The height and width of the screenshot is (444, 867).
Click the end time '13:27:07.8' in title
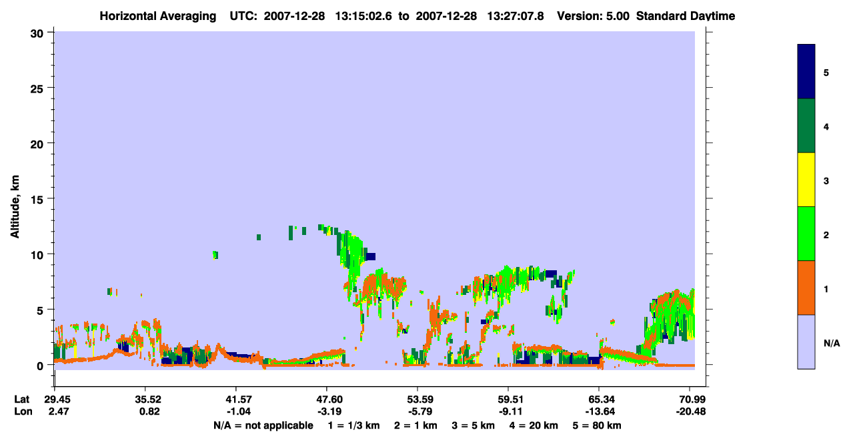coord(516,16)
